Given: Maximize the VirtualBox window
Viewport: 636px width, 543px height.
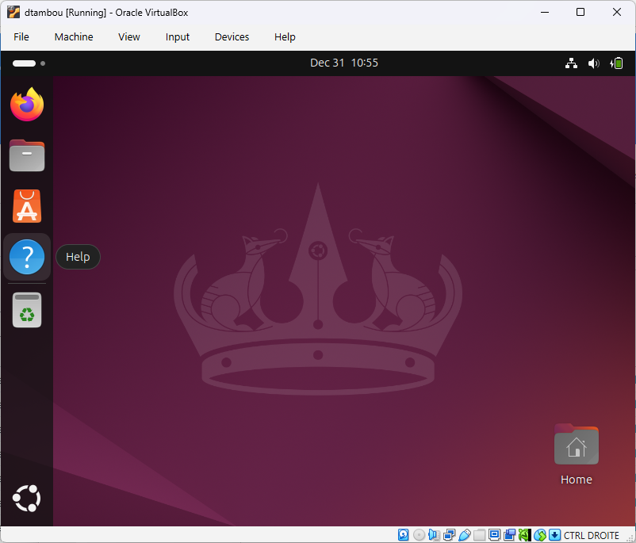Looking at the screenshot, I should click(580, 12).
